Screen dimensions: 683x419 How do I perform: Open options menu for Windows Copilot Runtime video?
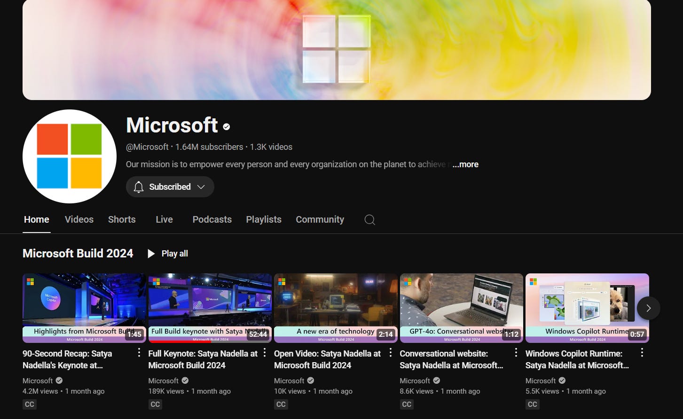(642, 353)
